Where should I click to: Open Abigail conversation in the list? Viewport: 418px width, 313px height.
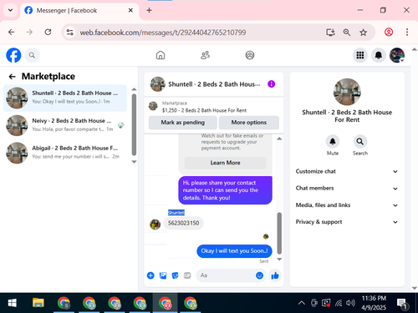point(65,153)
